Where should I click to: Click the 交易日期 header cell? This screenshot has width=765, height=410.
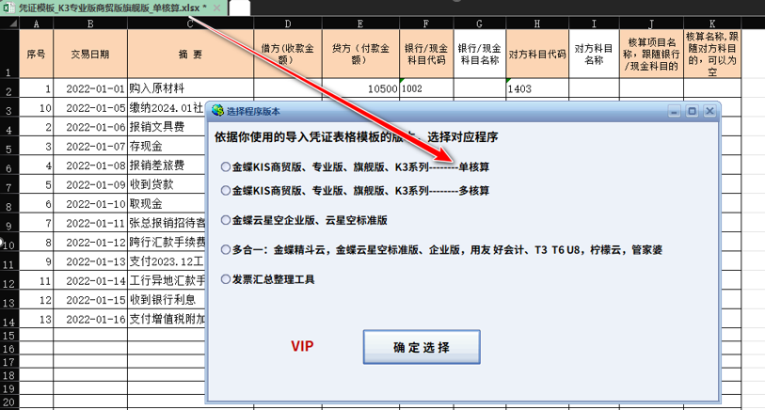tap(90, 55)
